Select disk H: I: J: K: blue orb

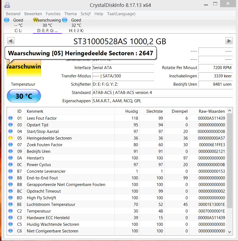(x=65, y=20)
